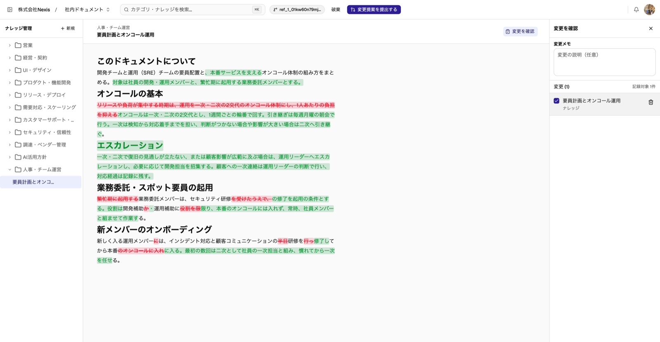Click the 変更提案を提出する button
The image size is (660, 342).
[x=374, y=9]
